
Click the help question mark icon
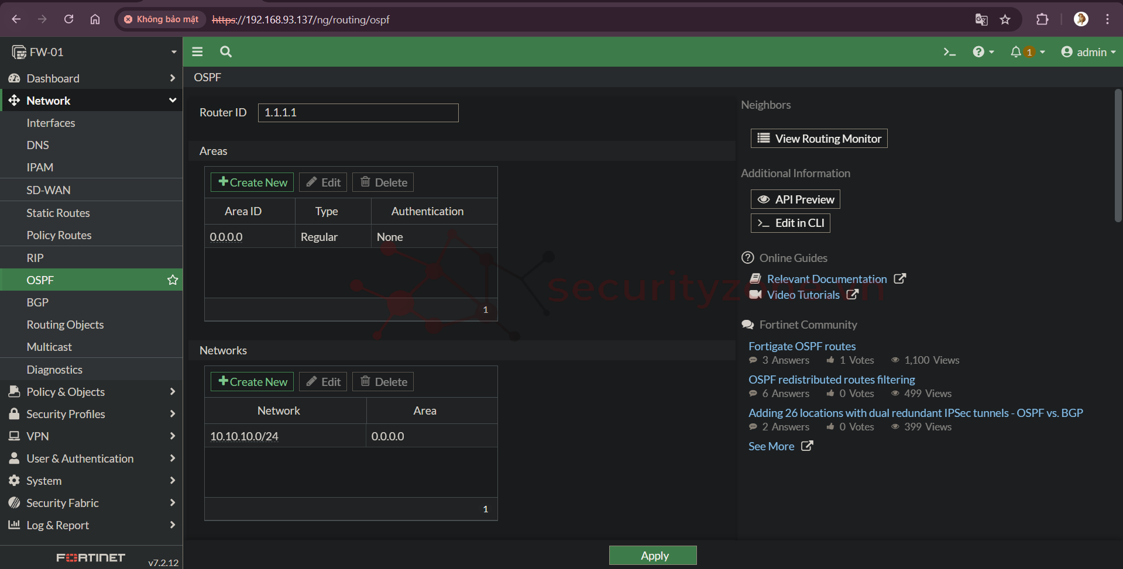[978, 52]
